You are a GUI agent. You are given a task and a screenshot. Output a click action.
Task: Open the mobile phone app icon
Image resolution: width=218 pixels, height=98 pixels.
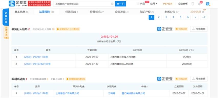click(193, 4)
